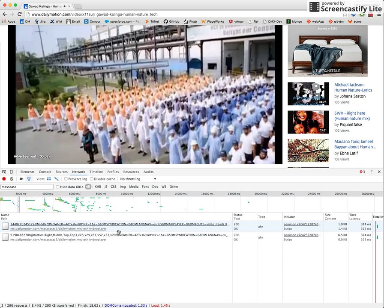This screenshot has width=384, height=308.
Task: Open the Email bookmark
Action: point(73,21)
